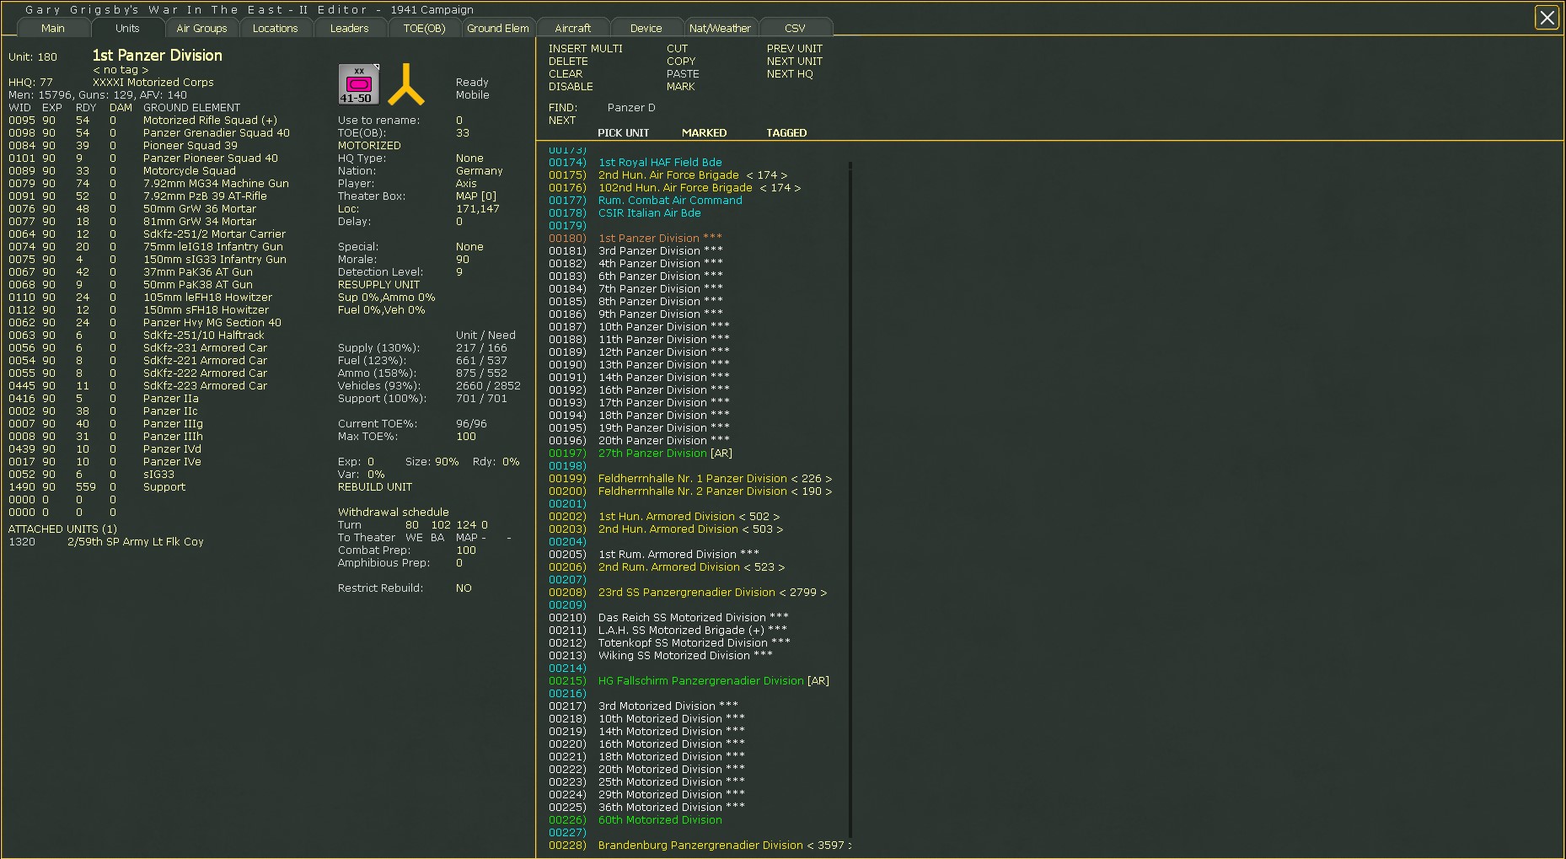This screenshot has width=1566, height=859.
Task: Click RESUPPLY UNIT
Action: 378,285
